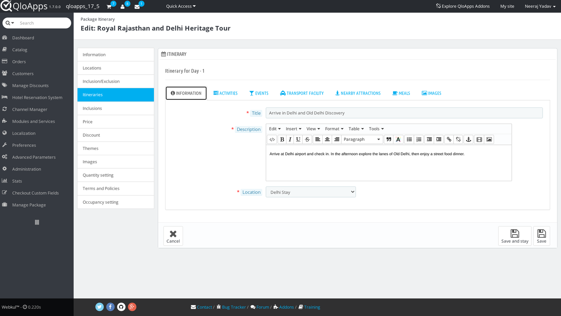Create a bullet list in the editor
The width and height of the screenshot is (561, 316).
409,139
